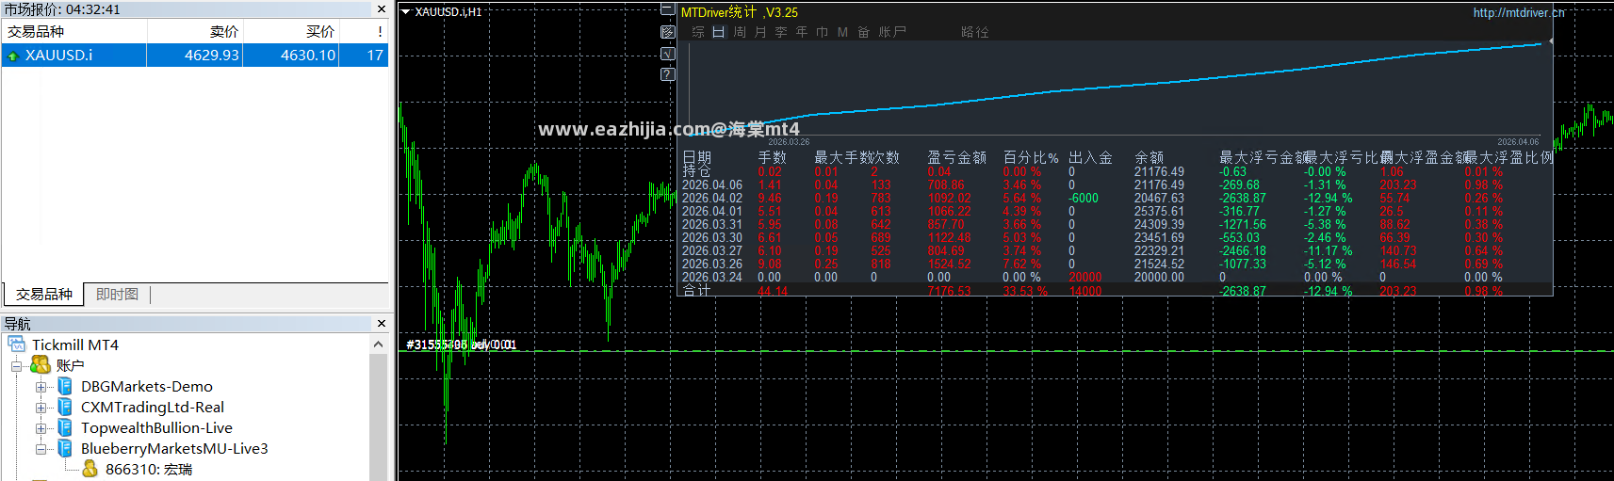Click the 卖价 bid column header
Image resolution: width=1614 pixels, height=481 pixels.
pos(195,31)
